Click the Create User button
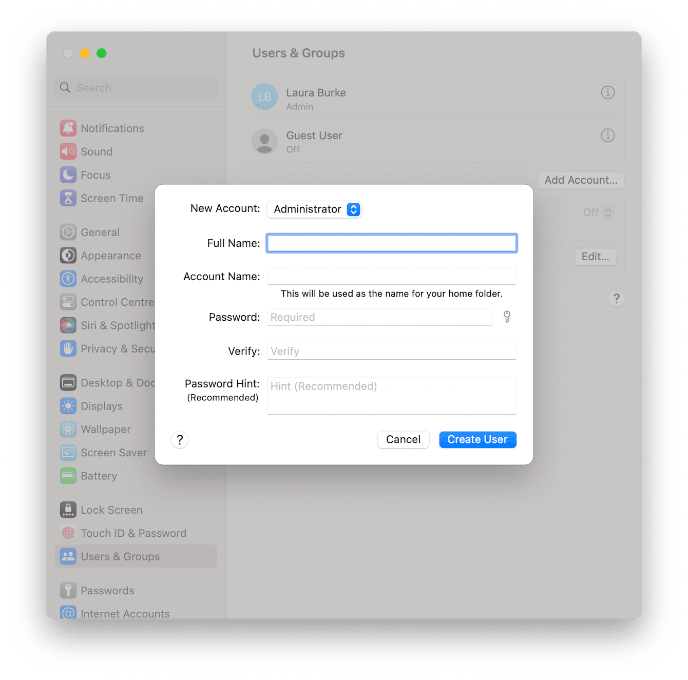Image resolution: width=688 pixels, height=680 pixels. 477,439
